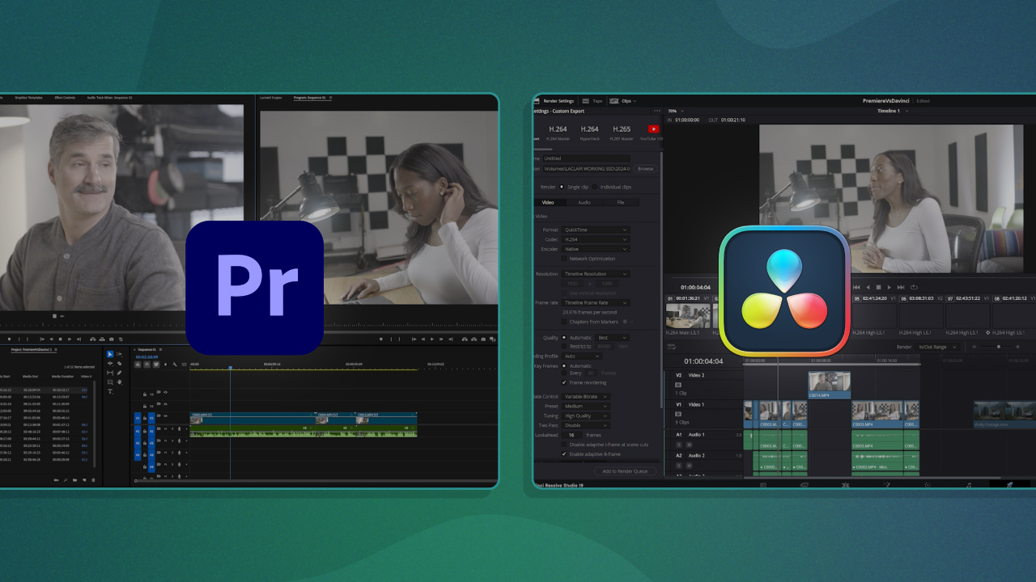Screen dimensions: 1036x582
Task: Click Browse to choose render location
Action: click(x=644, y=169)
